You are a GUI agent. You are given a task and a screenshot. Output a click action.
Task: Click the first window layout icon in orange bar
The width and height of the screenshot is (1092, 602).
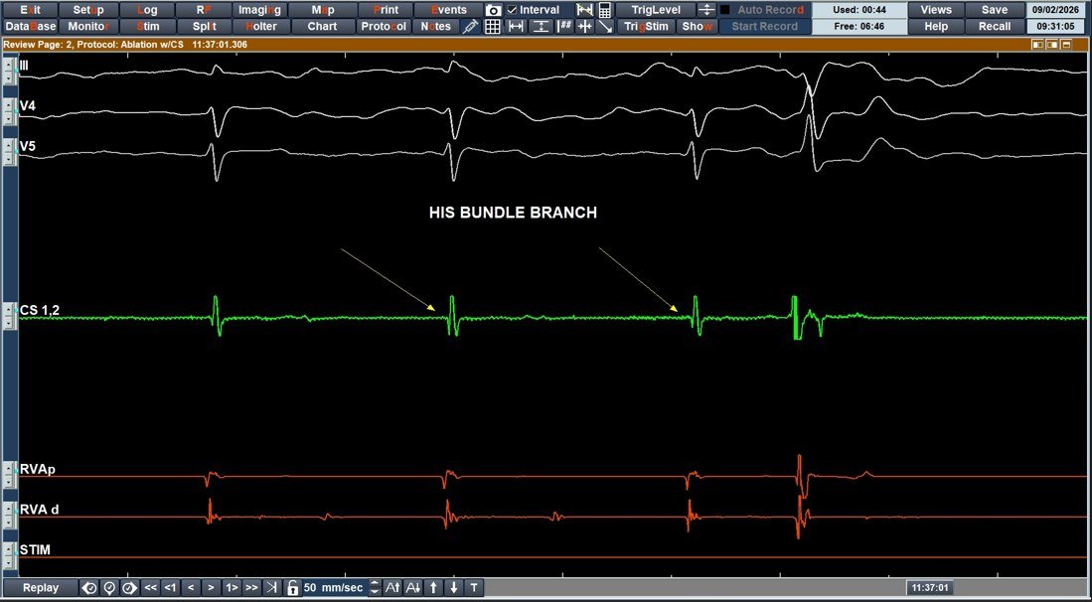[1037, 44]
